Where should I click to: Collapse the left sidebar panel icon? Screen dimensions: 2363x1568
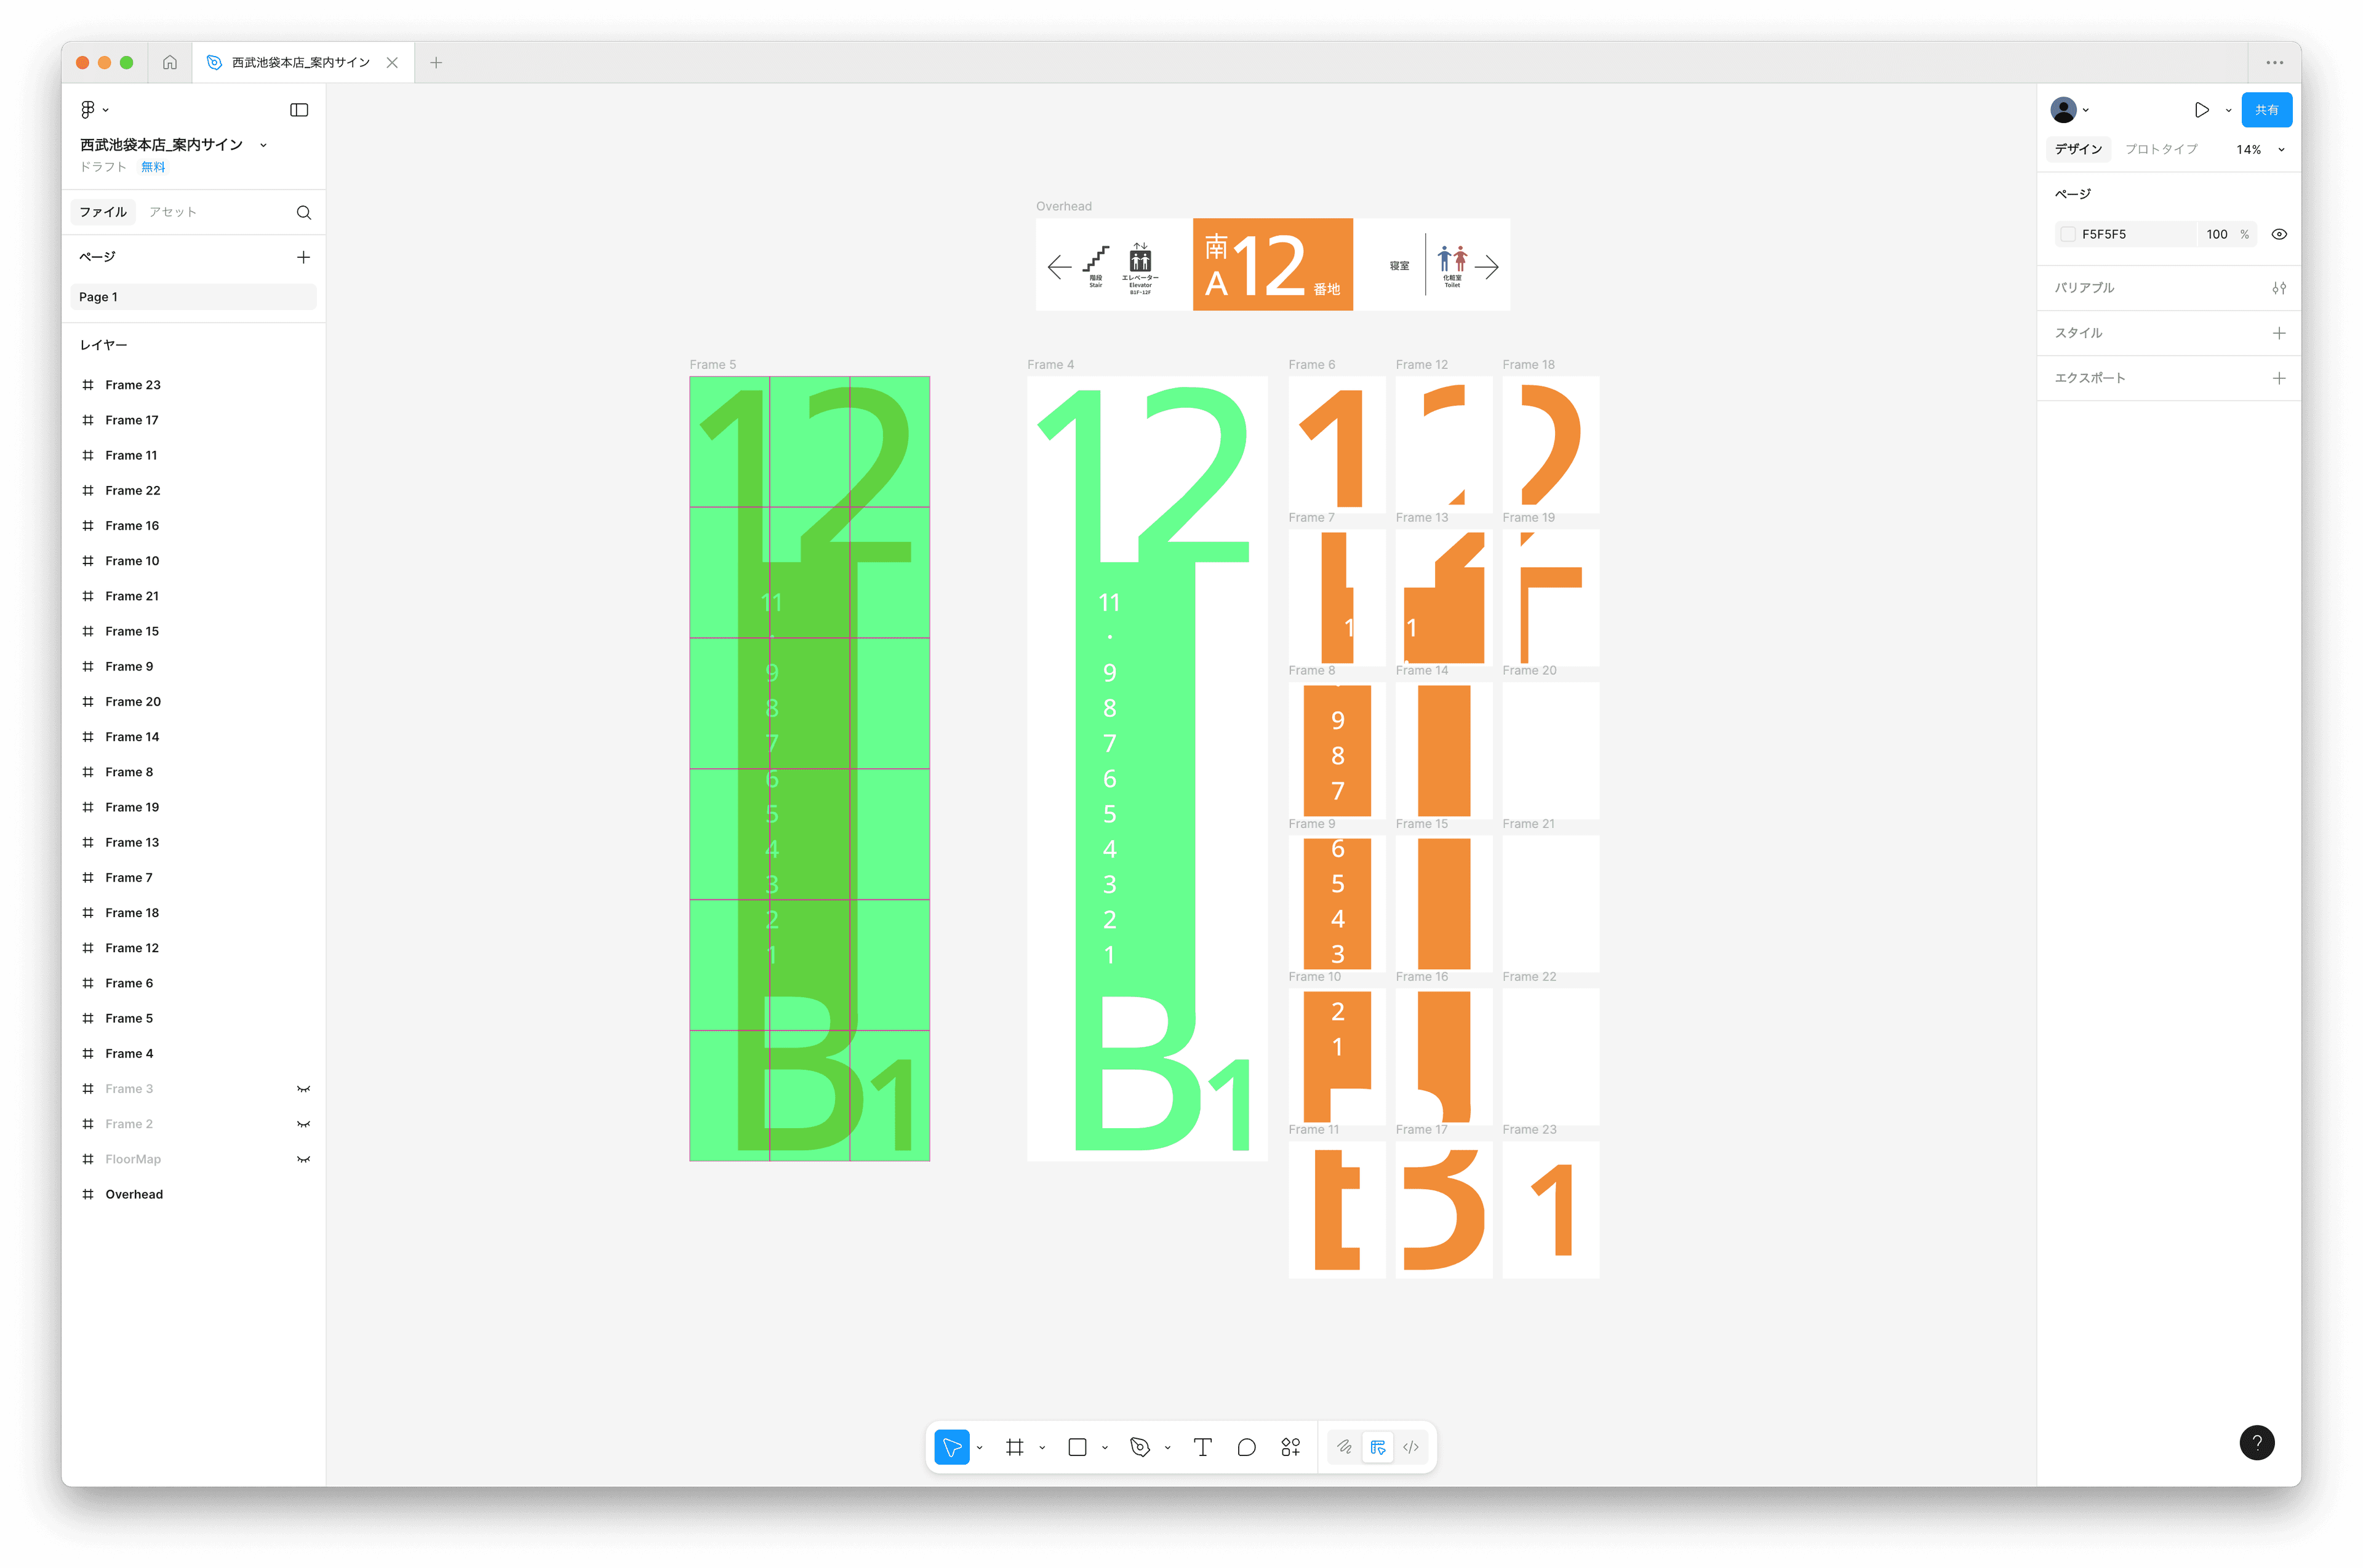pyautogui.click(x=299, y=110)
